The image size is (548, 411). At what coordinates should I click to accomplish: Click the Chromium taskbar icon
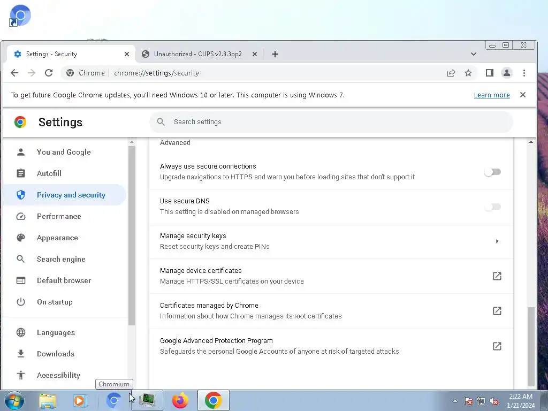(x=113, y=400)
